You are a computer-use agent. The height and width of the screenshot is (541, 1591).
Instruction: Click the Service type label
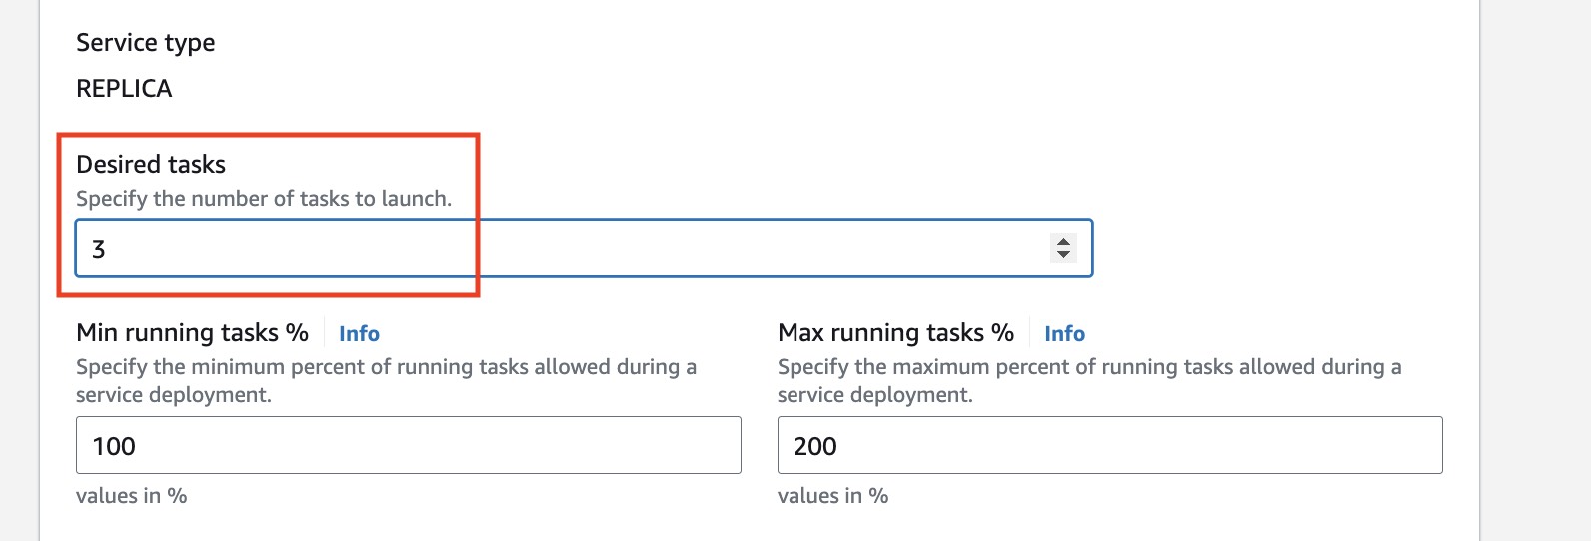(x=146, y=43)
